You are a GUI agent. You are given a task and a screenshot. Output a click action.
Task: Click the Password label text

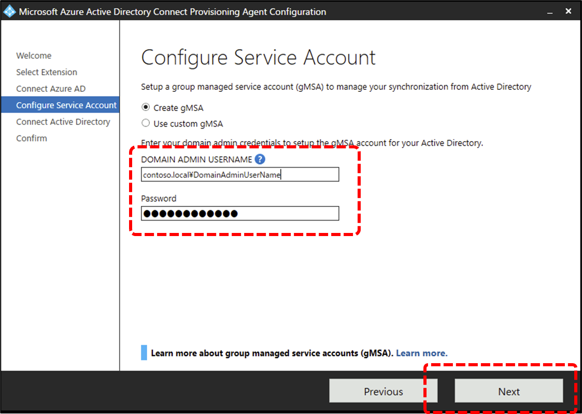click(159, 199)
